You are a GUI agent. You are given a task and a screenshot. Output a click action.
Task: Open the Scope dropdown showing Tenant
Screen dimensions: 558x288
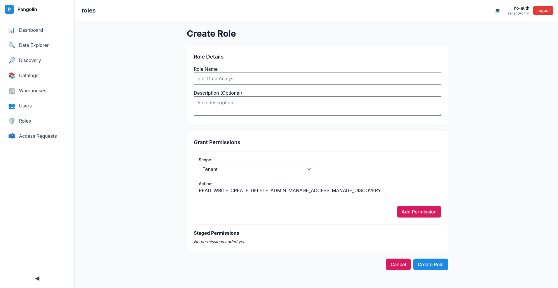pyautogui.click(x=257, y=169)
